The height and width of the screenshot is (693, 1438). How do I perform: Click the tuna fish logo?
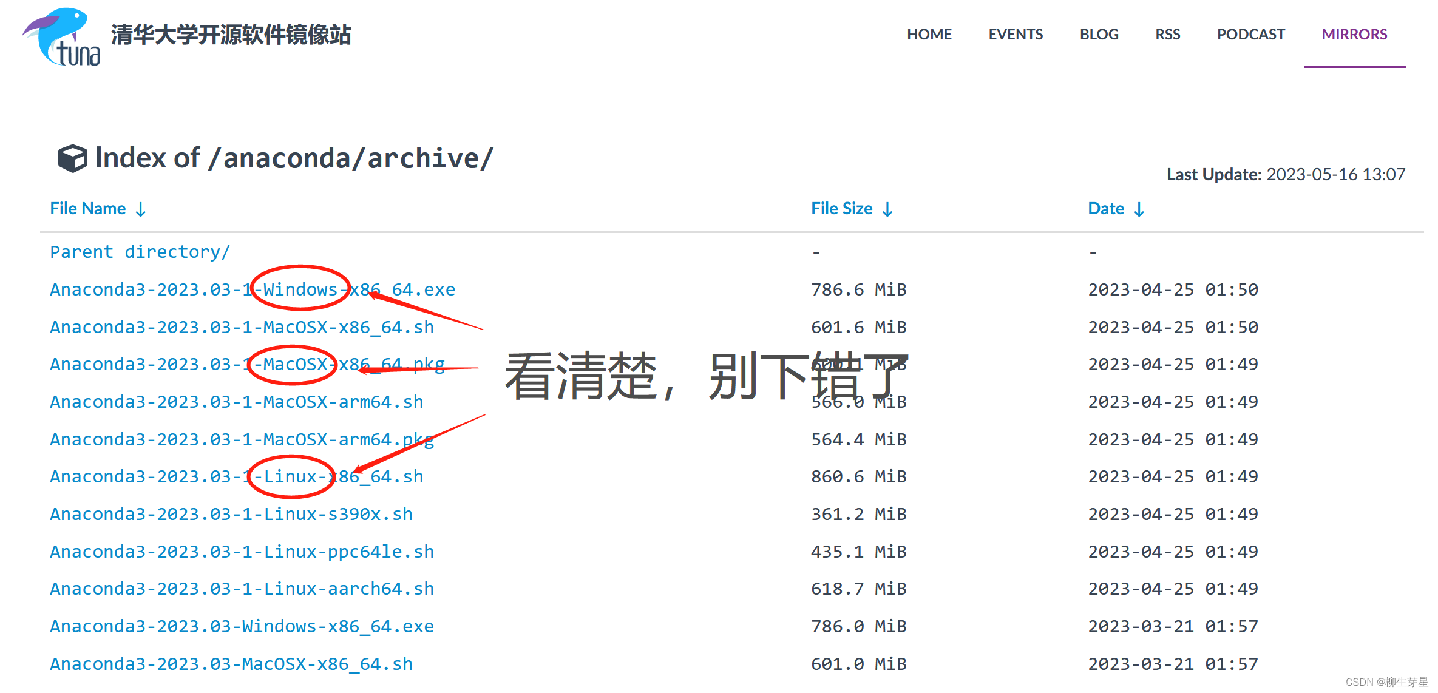tap(59, 36)
